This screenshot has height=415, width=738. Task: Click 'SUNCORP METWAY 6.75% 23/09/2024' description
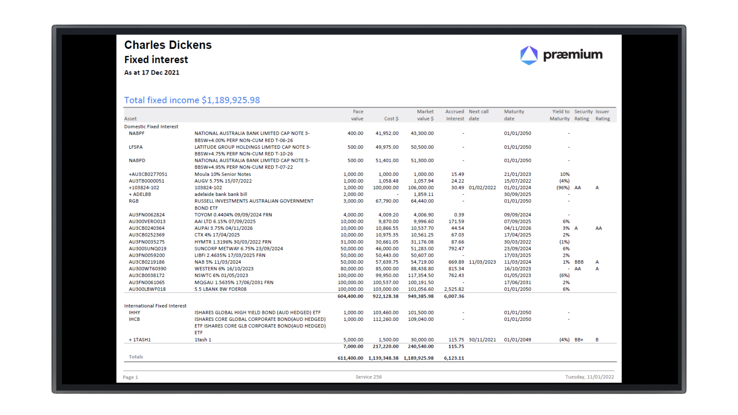[x=239, y=249]
